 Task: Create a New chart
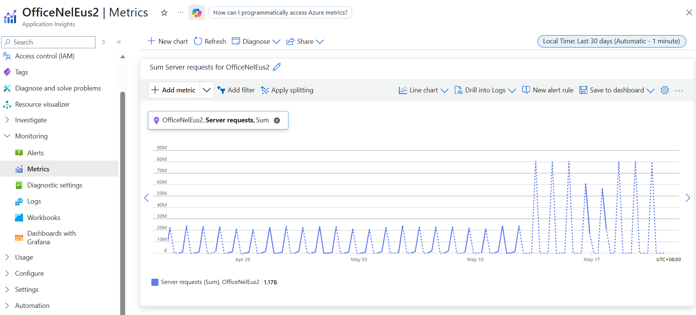pos(167,42)
